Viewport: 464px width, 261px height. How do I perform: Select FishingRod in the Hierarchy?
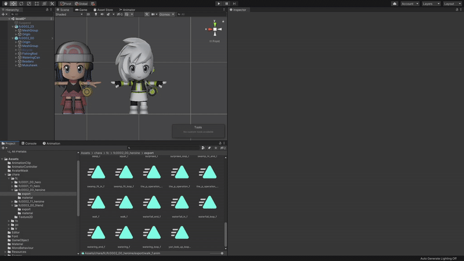(x=30, y=54)
